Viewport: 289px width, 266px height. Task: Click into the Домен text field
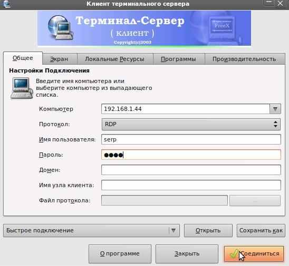[x=191, y=170]
